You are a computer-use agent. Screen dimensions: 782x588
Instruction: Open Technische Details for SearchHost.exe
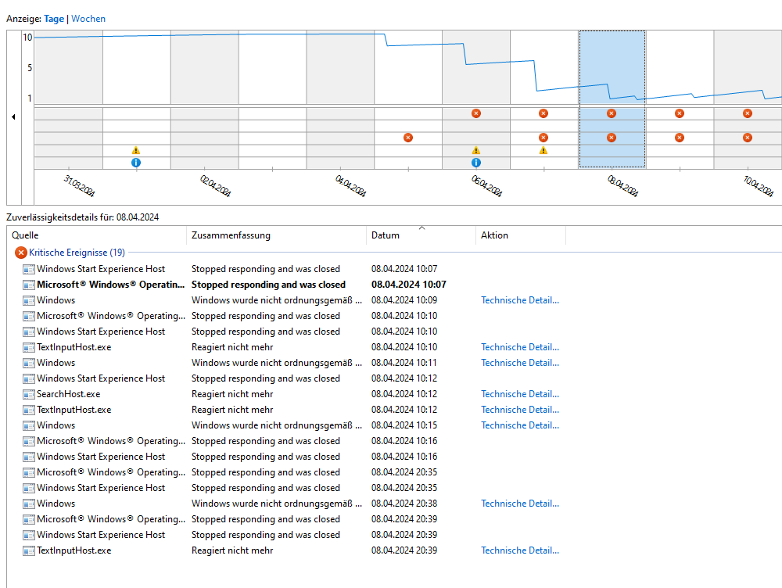click(520, 394)
